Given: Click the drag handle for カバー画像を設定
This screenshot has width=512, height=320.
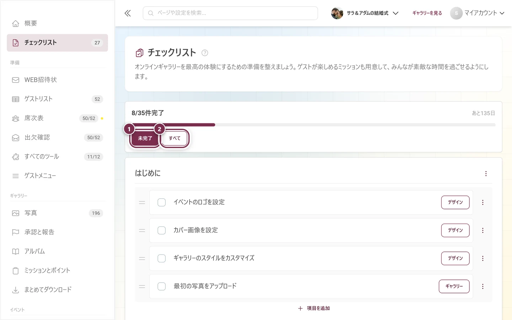Looking at the screenshot, I should point(142,230).
